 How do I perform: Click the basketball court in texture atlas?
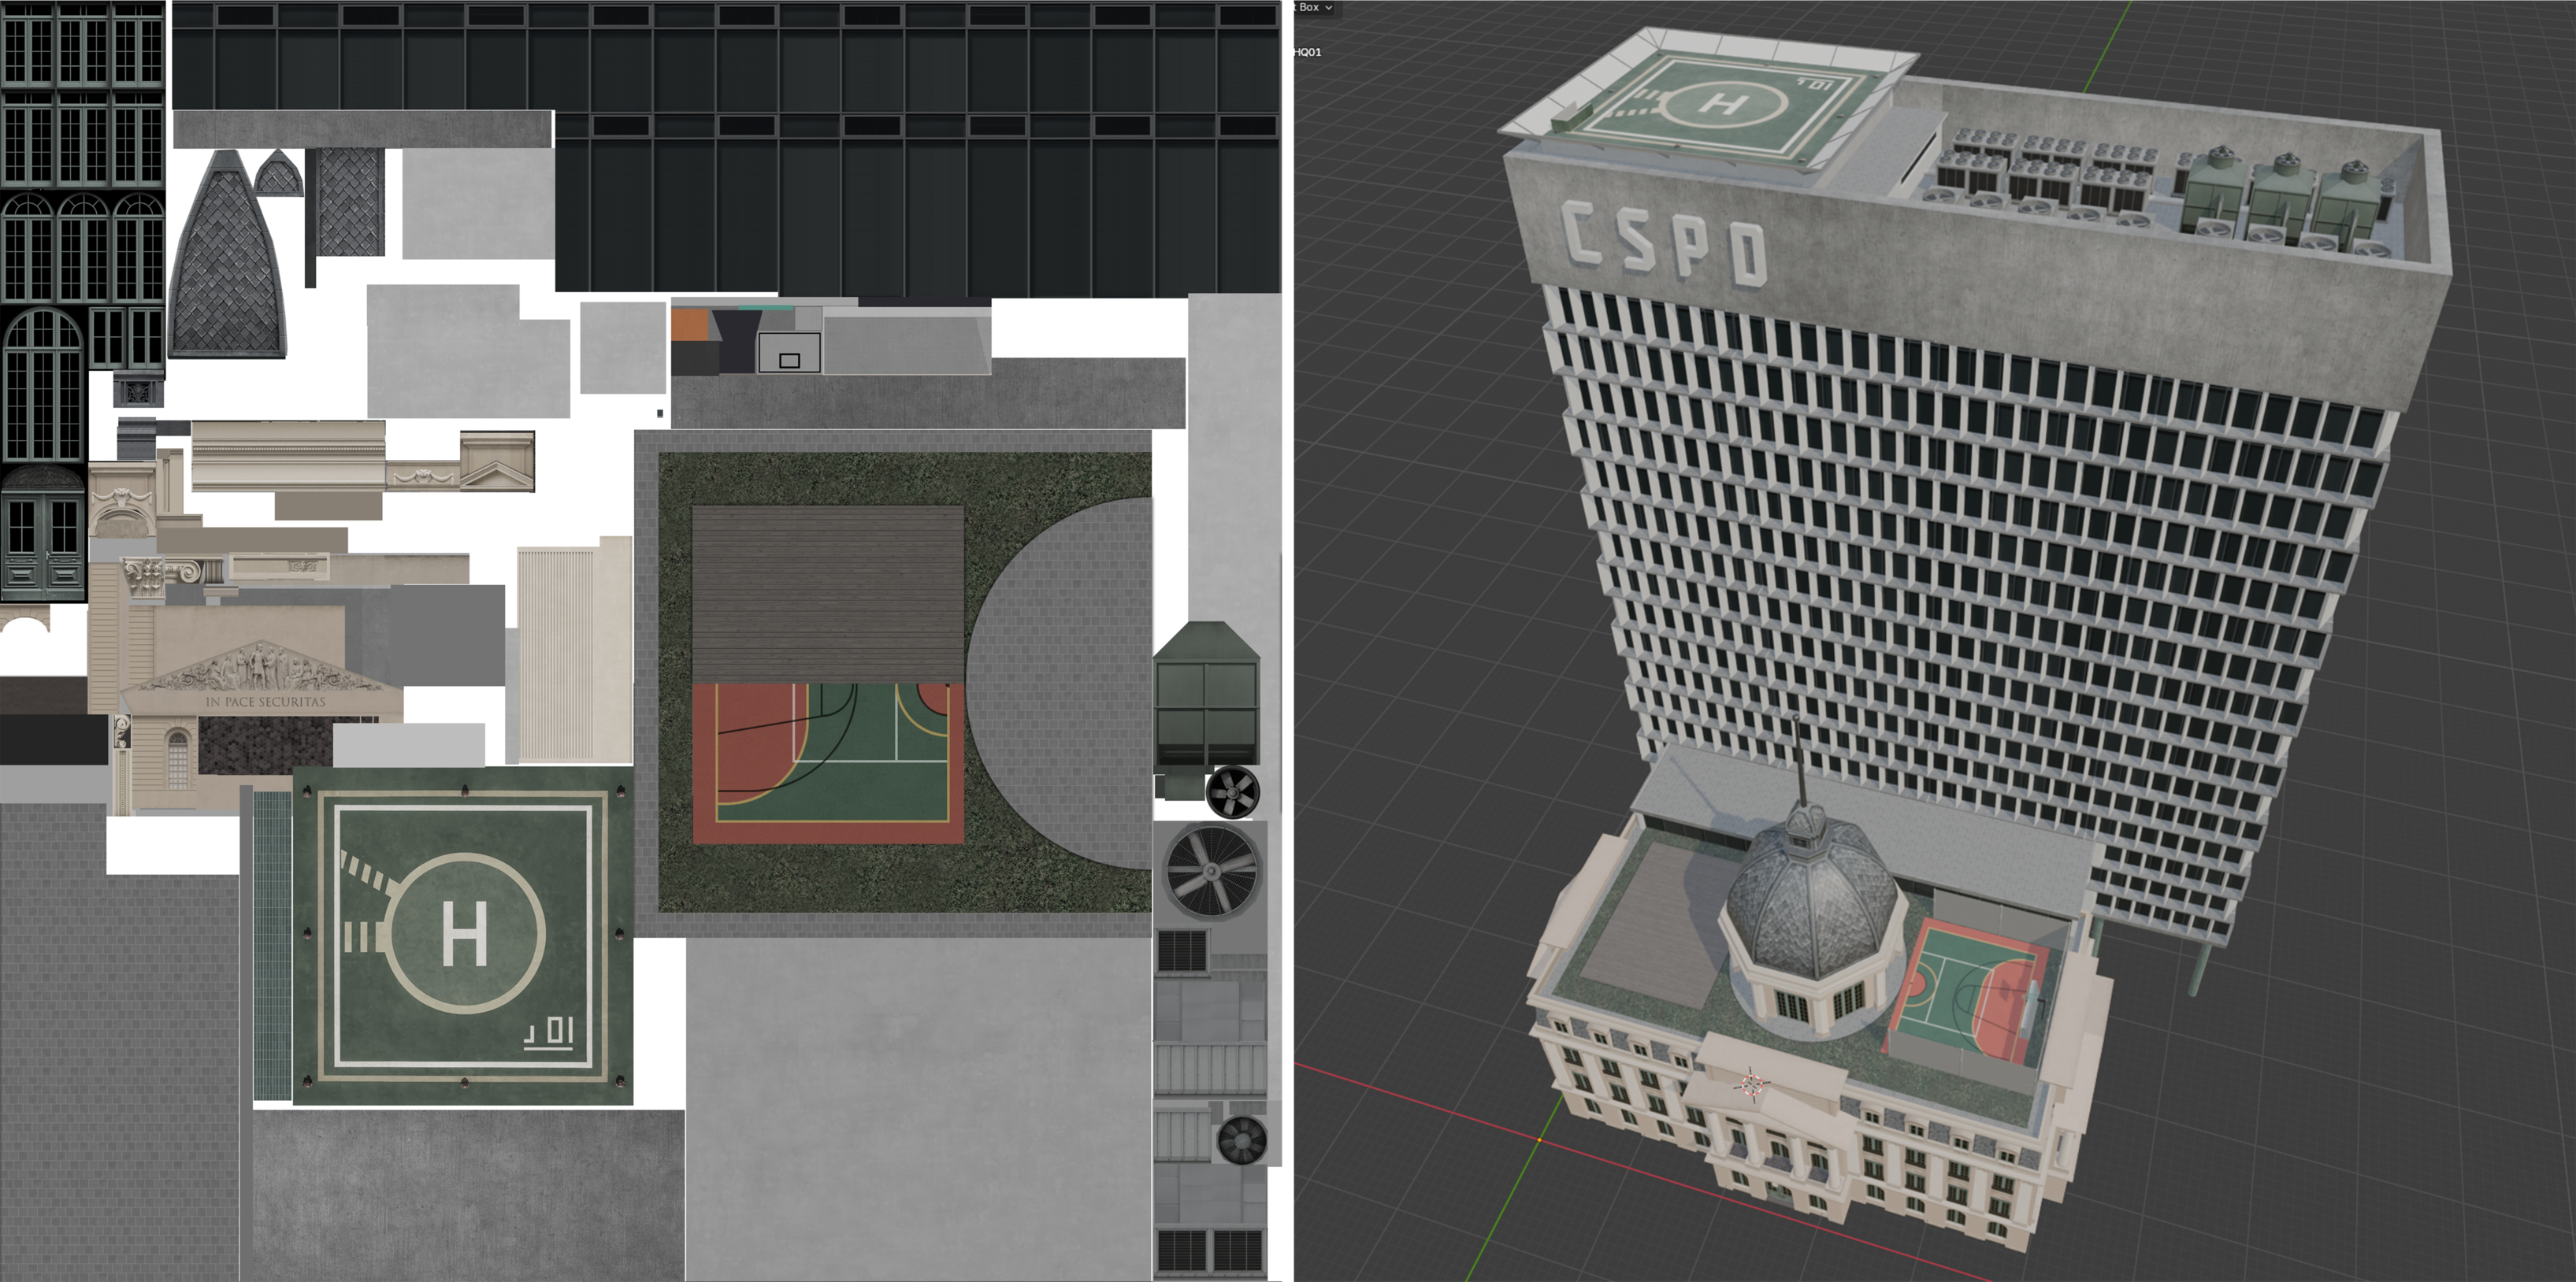coord(828,763)
